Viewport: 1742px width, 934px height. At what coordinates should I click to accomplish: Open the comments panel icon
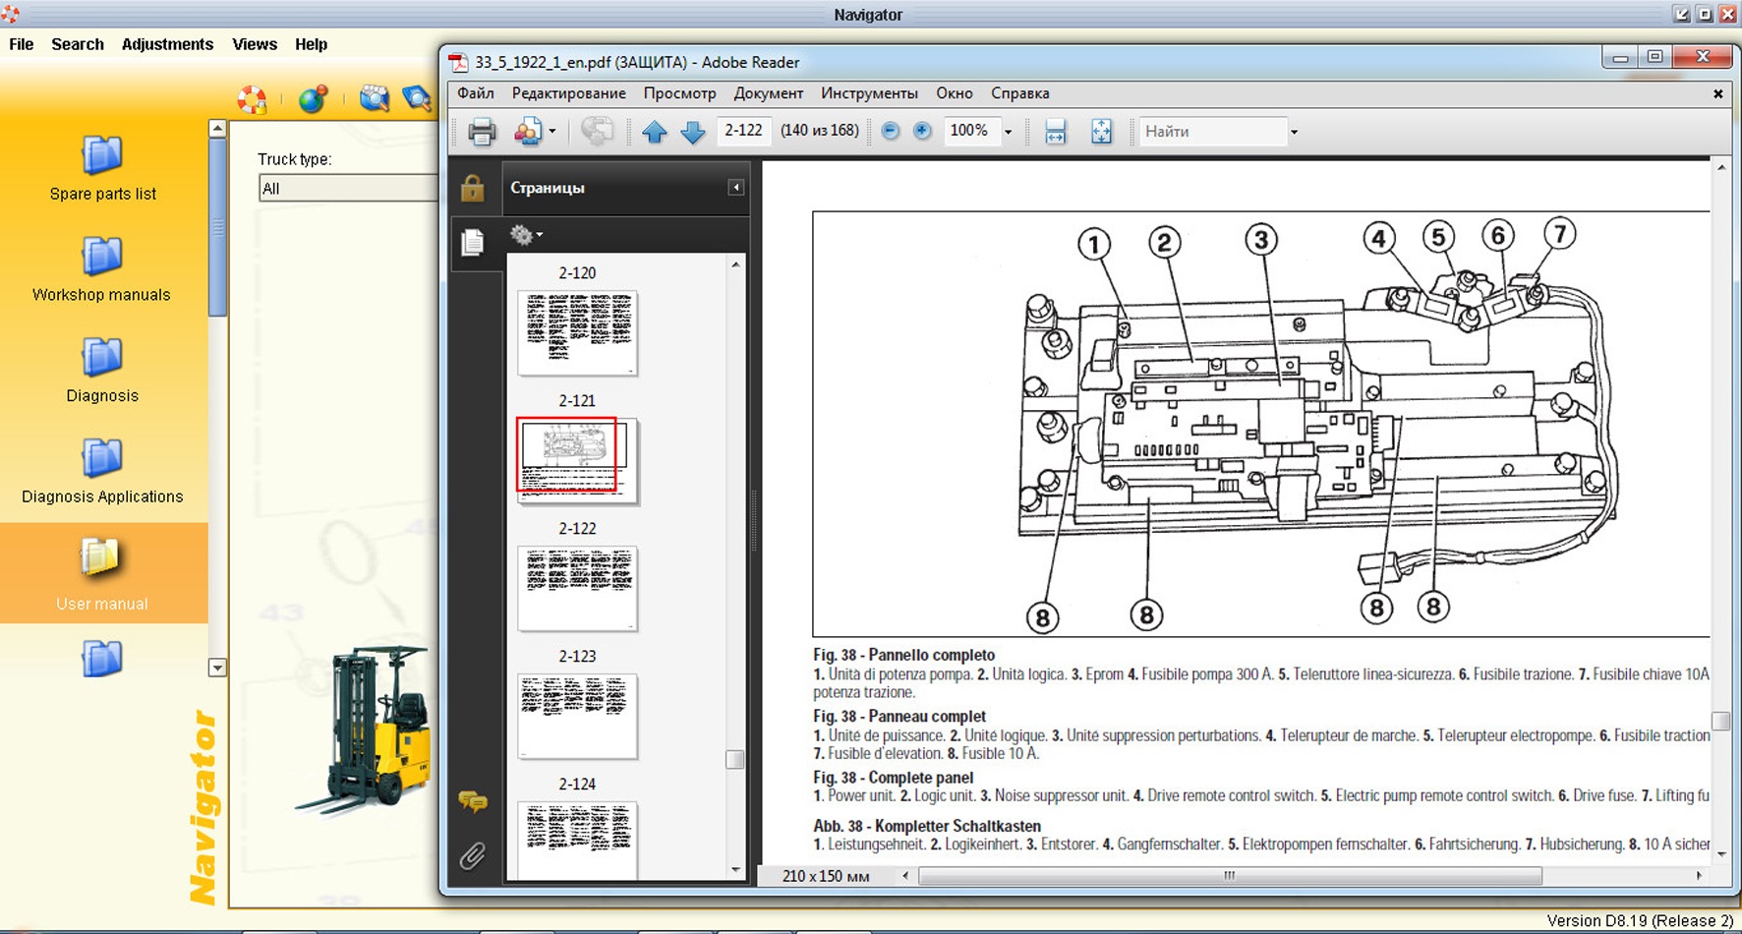point(473,802)
